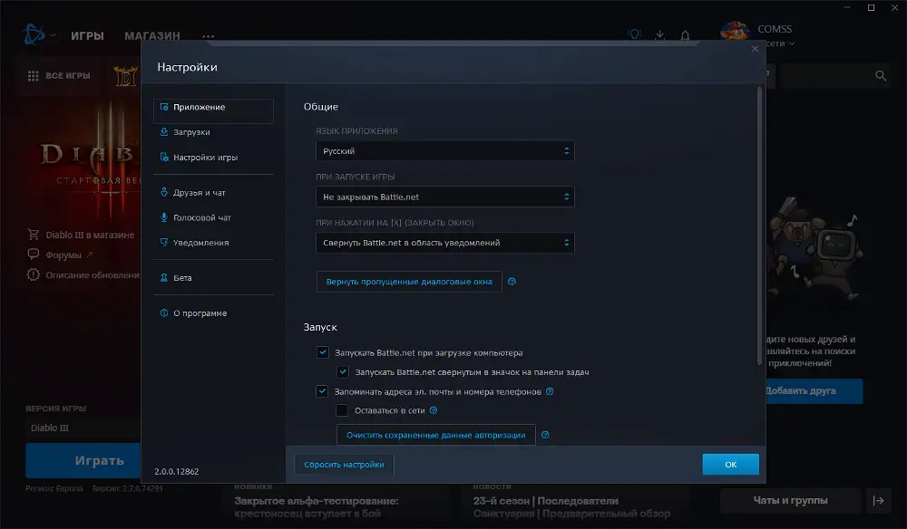Viewport: 907px width, 529px height.
Task: Click Вернуть пропущенные диалоговые окна
Action: tap(408, 282)
